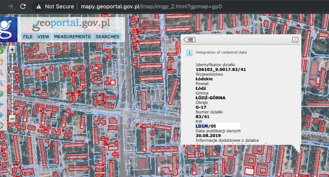329x177 pixels.
Task: Click the zoom in plus button
Action: pyautogui.click(x=12, y=50)
